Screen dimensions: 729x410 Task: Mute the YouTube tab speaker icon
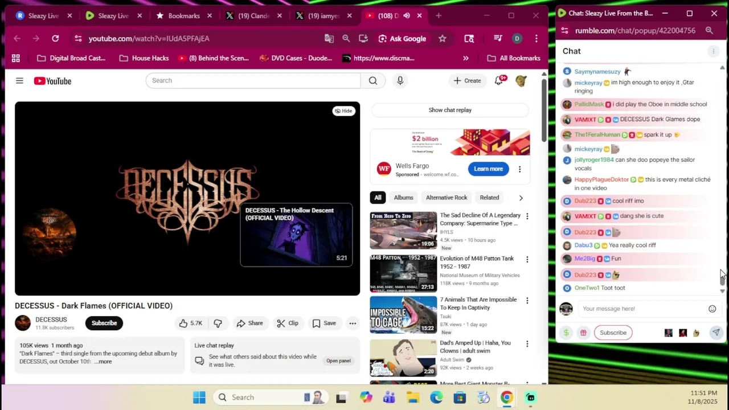[406, 16]
